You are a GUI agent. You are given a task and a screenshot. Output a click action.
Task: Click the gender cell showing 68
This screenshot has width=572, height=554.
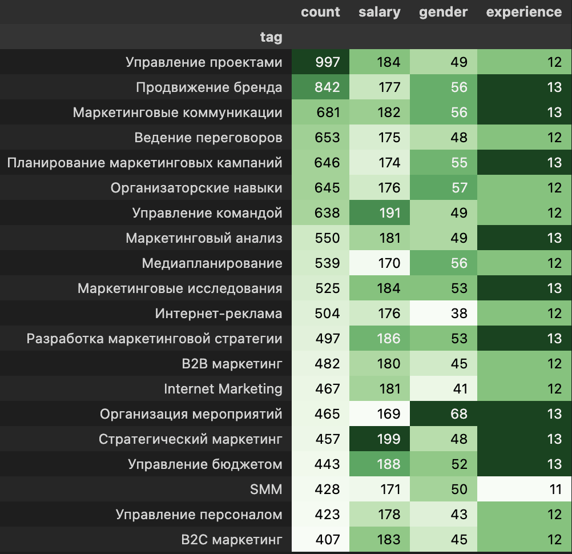tap(459, 414)
